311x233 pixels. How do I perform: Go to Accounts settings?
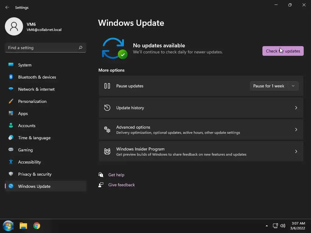(46, 125)
